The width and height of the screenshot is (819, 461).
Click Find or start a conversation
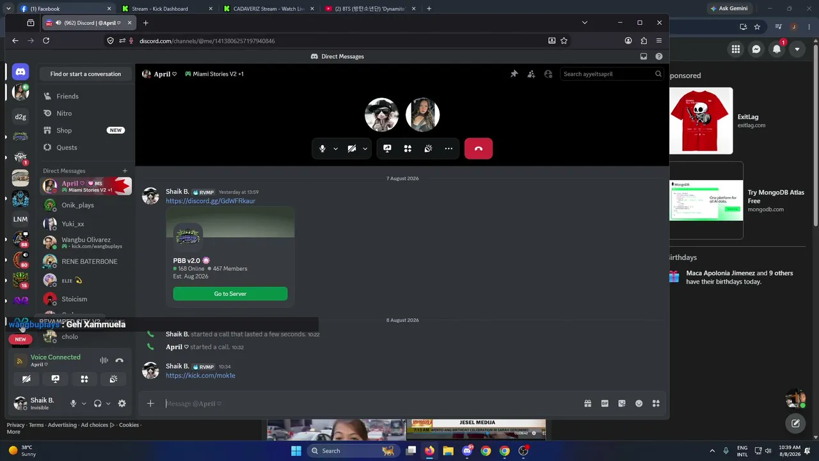86,74
